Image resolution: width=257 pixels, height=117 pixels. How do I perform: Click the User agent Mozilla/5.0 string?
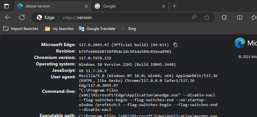pyautogui.click(x=148, y=81)
